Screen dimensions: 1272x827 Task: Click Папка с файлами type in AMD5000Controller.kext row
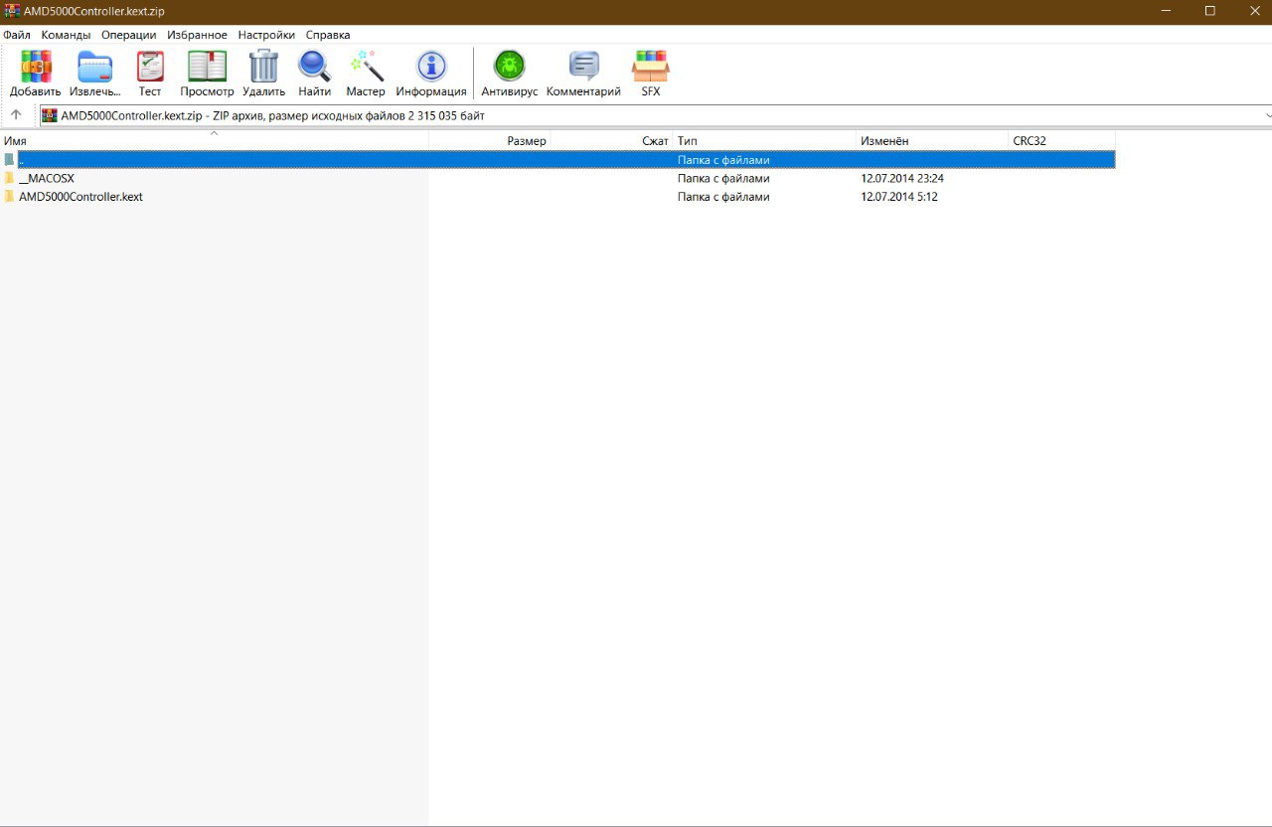pyautogui.click(x=723, y=197)
